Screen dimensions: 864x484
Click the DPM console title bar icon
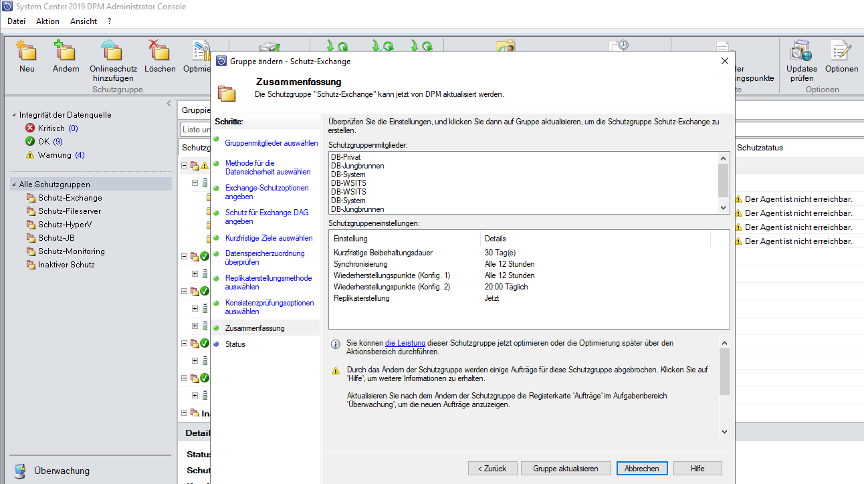pyautogui.click(x=7, y=7)
